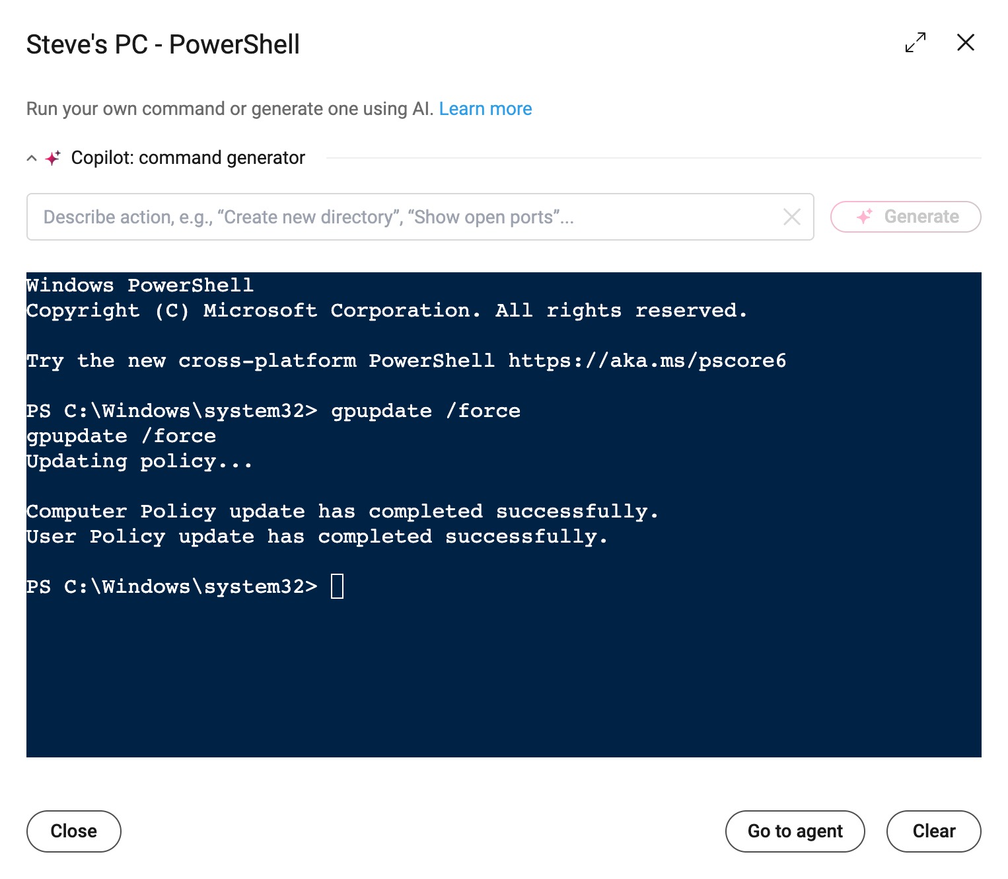Click the 'Copilot: command generator' heading text
The width and height of the screenshot is (1008, 879).
coord(188,158)
